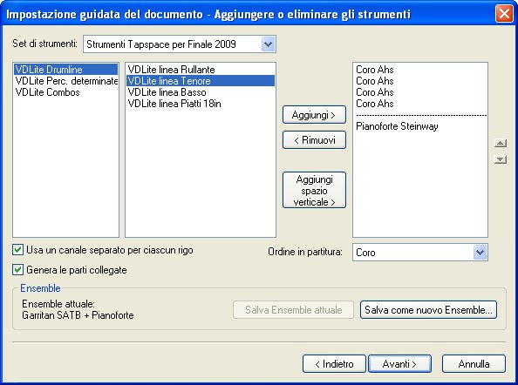This screenshot has height=385, width=518.
Task: Click the move-up arrow icon
Action: pos(501,143)
